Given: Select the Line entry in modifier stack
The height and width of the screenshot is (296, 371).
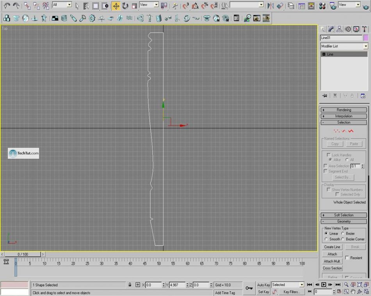Looking at the screenshot, I should [x=344, y=54].
